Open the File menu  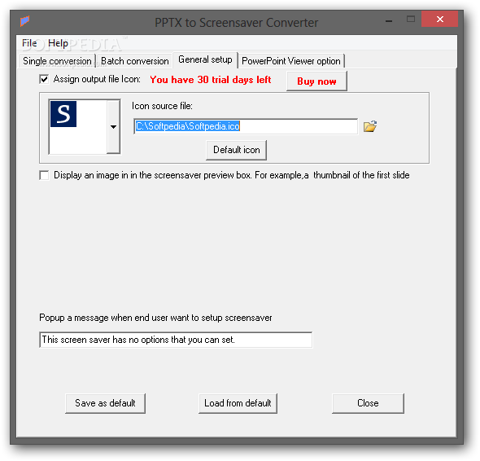[x=29, y=43]
